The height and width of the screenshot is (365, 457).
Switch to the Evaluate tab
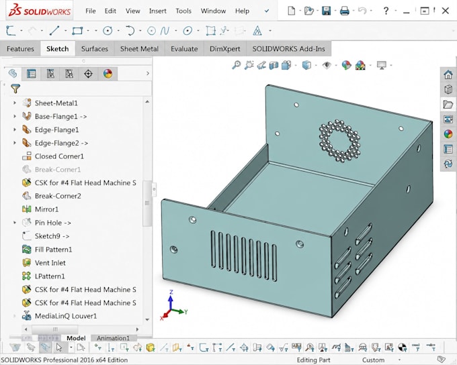click(x=184, y=48)
